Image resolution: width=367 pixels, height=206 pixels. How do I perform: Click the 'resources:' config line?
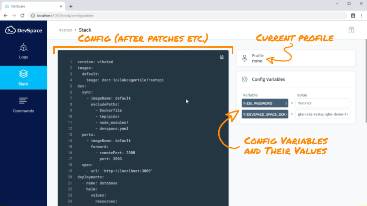(106, 201)
